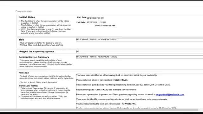Click the French line 'Veuillez retourner tout le stock'
This screenshot has width=203, height=114.
(x=106, y=104)
